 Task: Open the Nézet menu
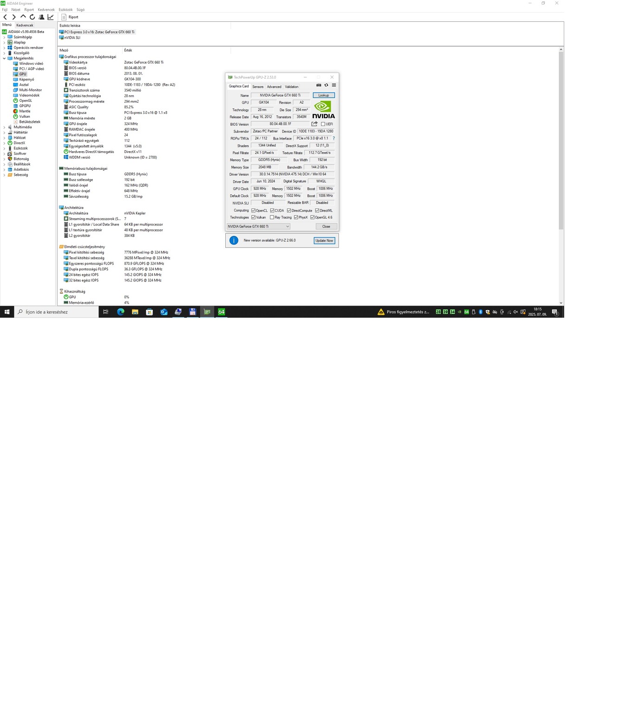point(16,9)
